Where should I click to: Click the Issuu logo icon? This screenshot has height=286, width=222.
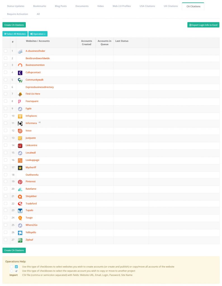[20, 131]
